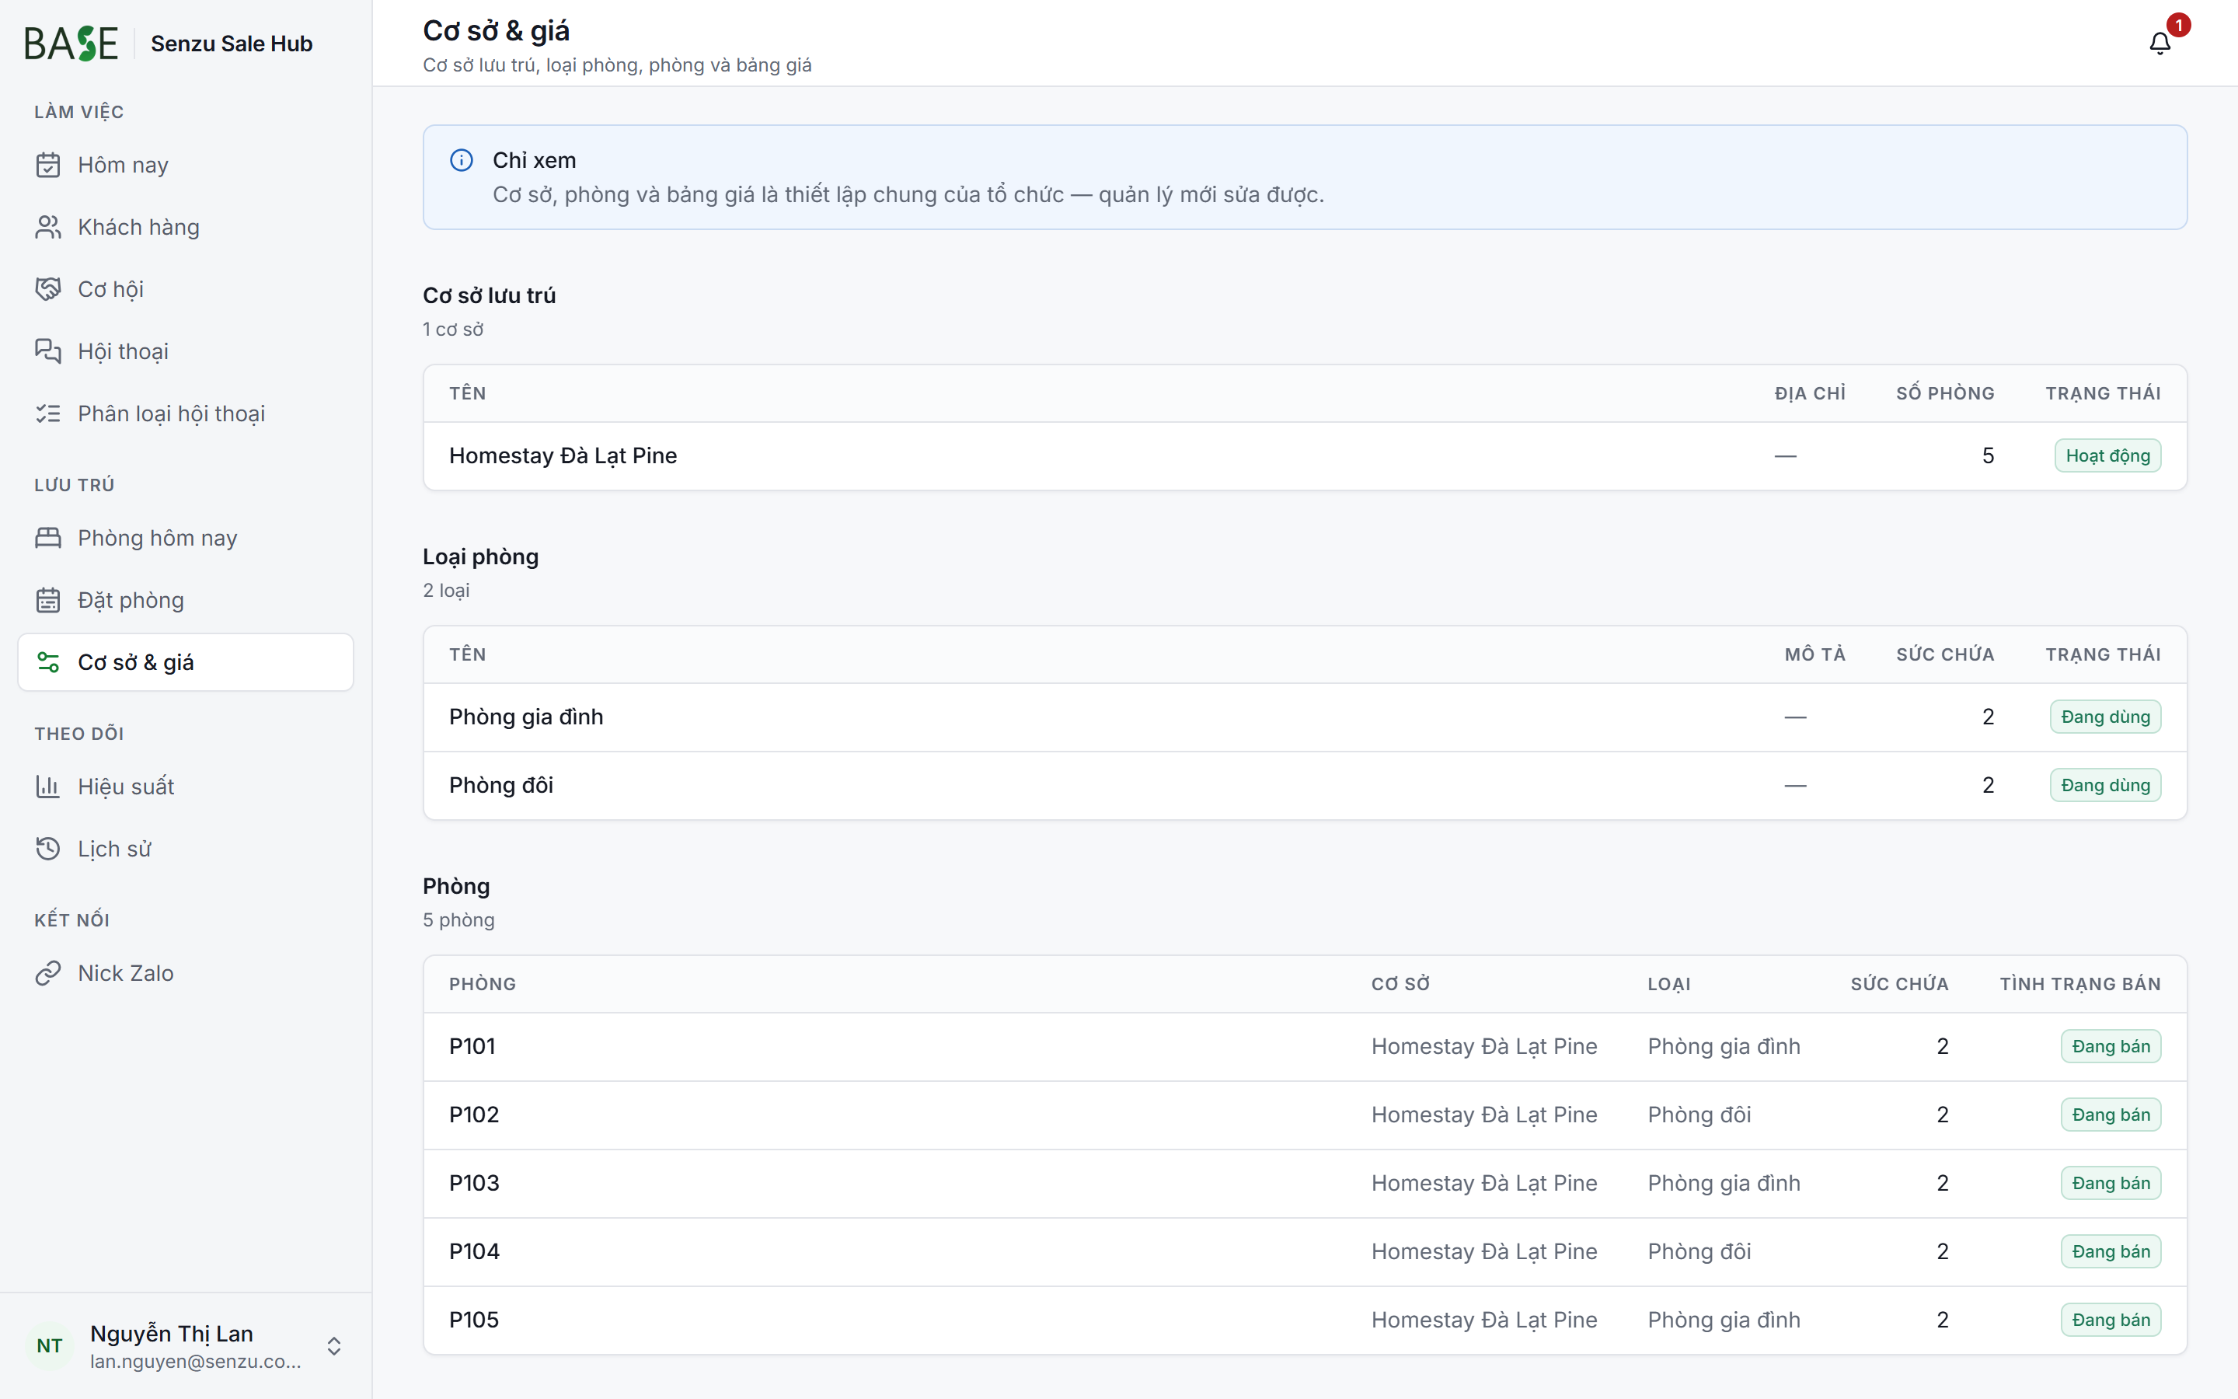The width and height of the screenshot is (2238, 1399).
Task: Open Hội thoại in sidebar
Action: click(186, 351)
